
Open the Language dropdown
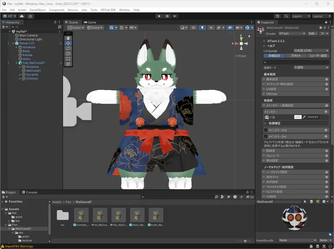tap(311, 50)
